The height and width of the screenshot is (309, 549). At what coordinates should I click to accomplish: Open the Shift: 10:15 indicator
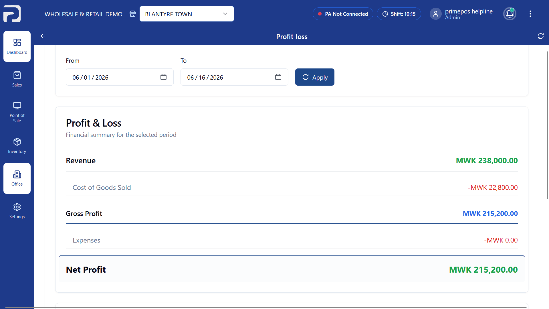399,14
